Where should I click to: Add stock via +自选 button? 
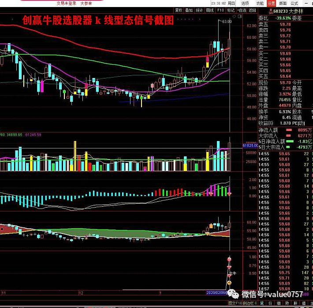coord(242,10)
